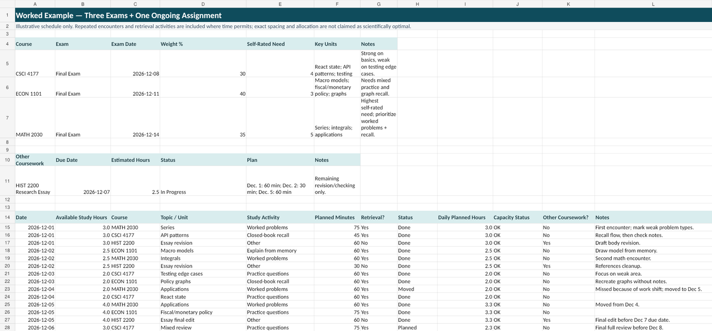Select the 'Final full review before Dec 8.' note
The image size is (712, 331).
653,328
